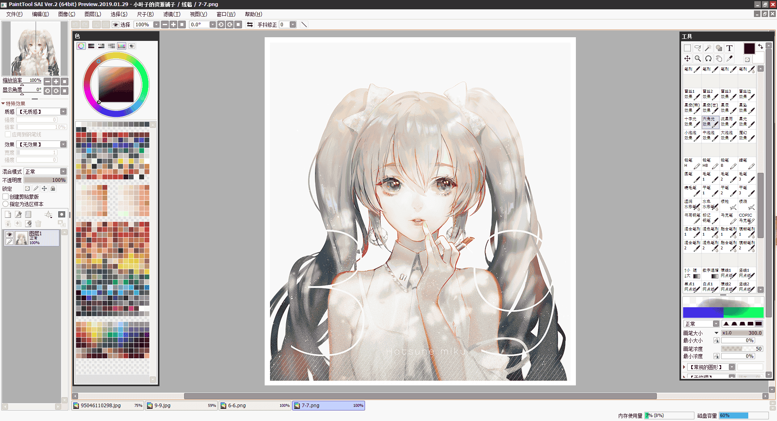This screenshot has width=777, height=421.
Task: Select the Zoom magnifier tool
Action: coord(698,59)
